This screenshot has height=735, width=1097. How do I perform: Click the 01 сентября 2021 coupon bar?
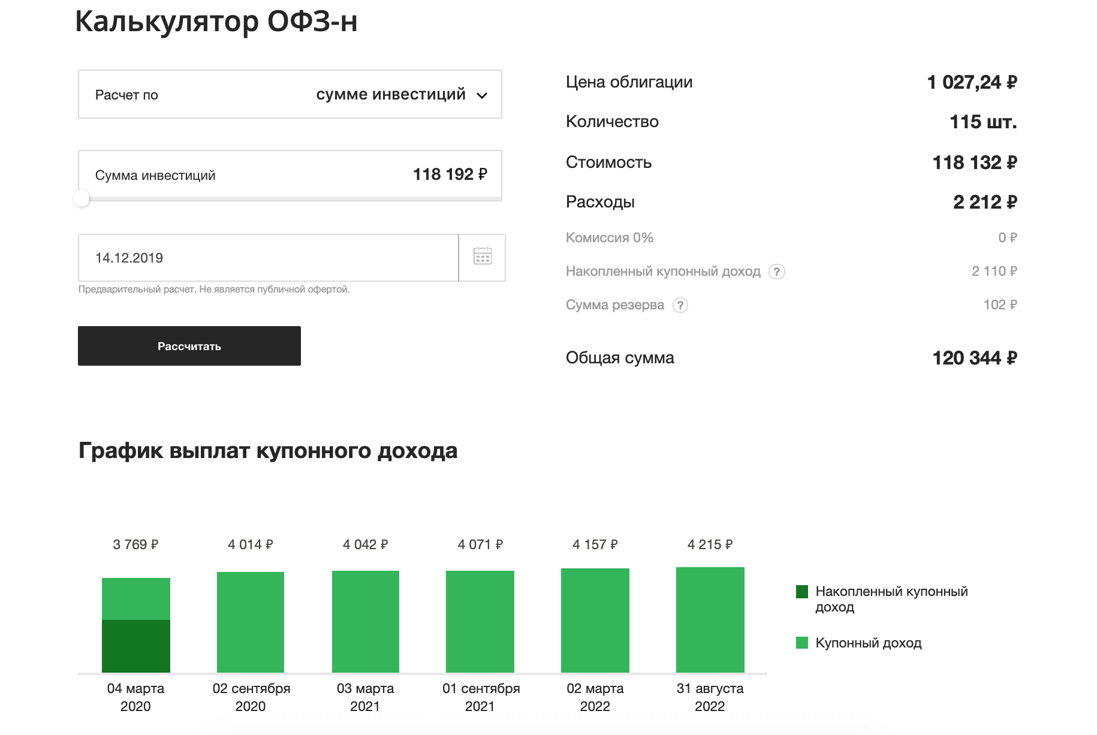pyautogui.click(x=480, y=621)
